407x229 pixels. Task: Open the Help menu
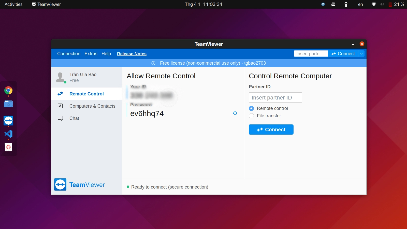(106, 54)
